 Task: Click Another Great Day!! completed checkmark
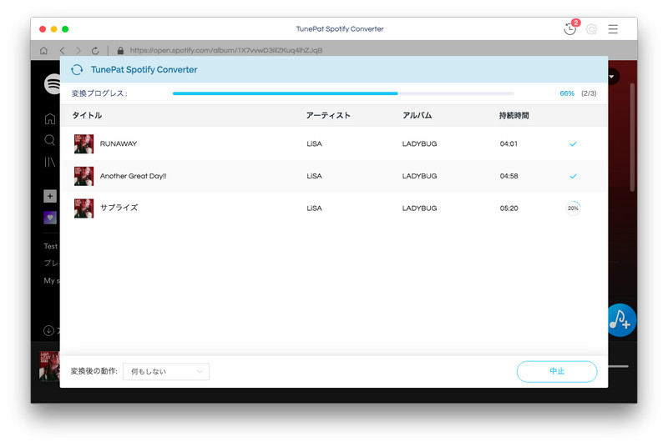573,176
